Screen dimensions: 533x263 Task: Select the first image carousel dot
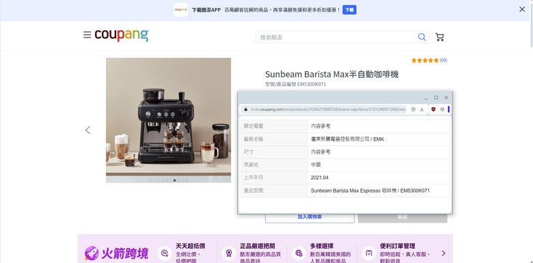150,180
